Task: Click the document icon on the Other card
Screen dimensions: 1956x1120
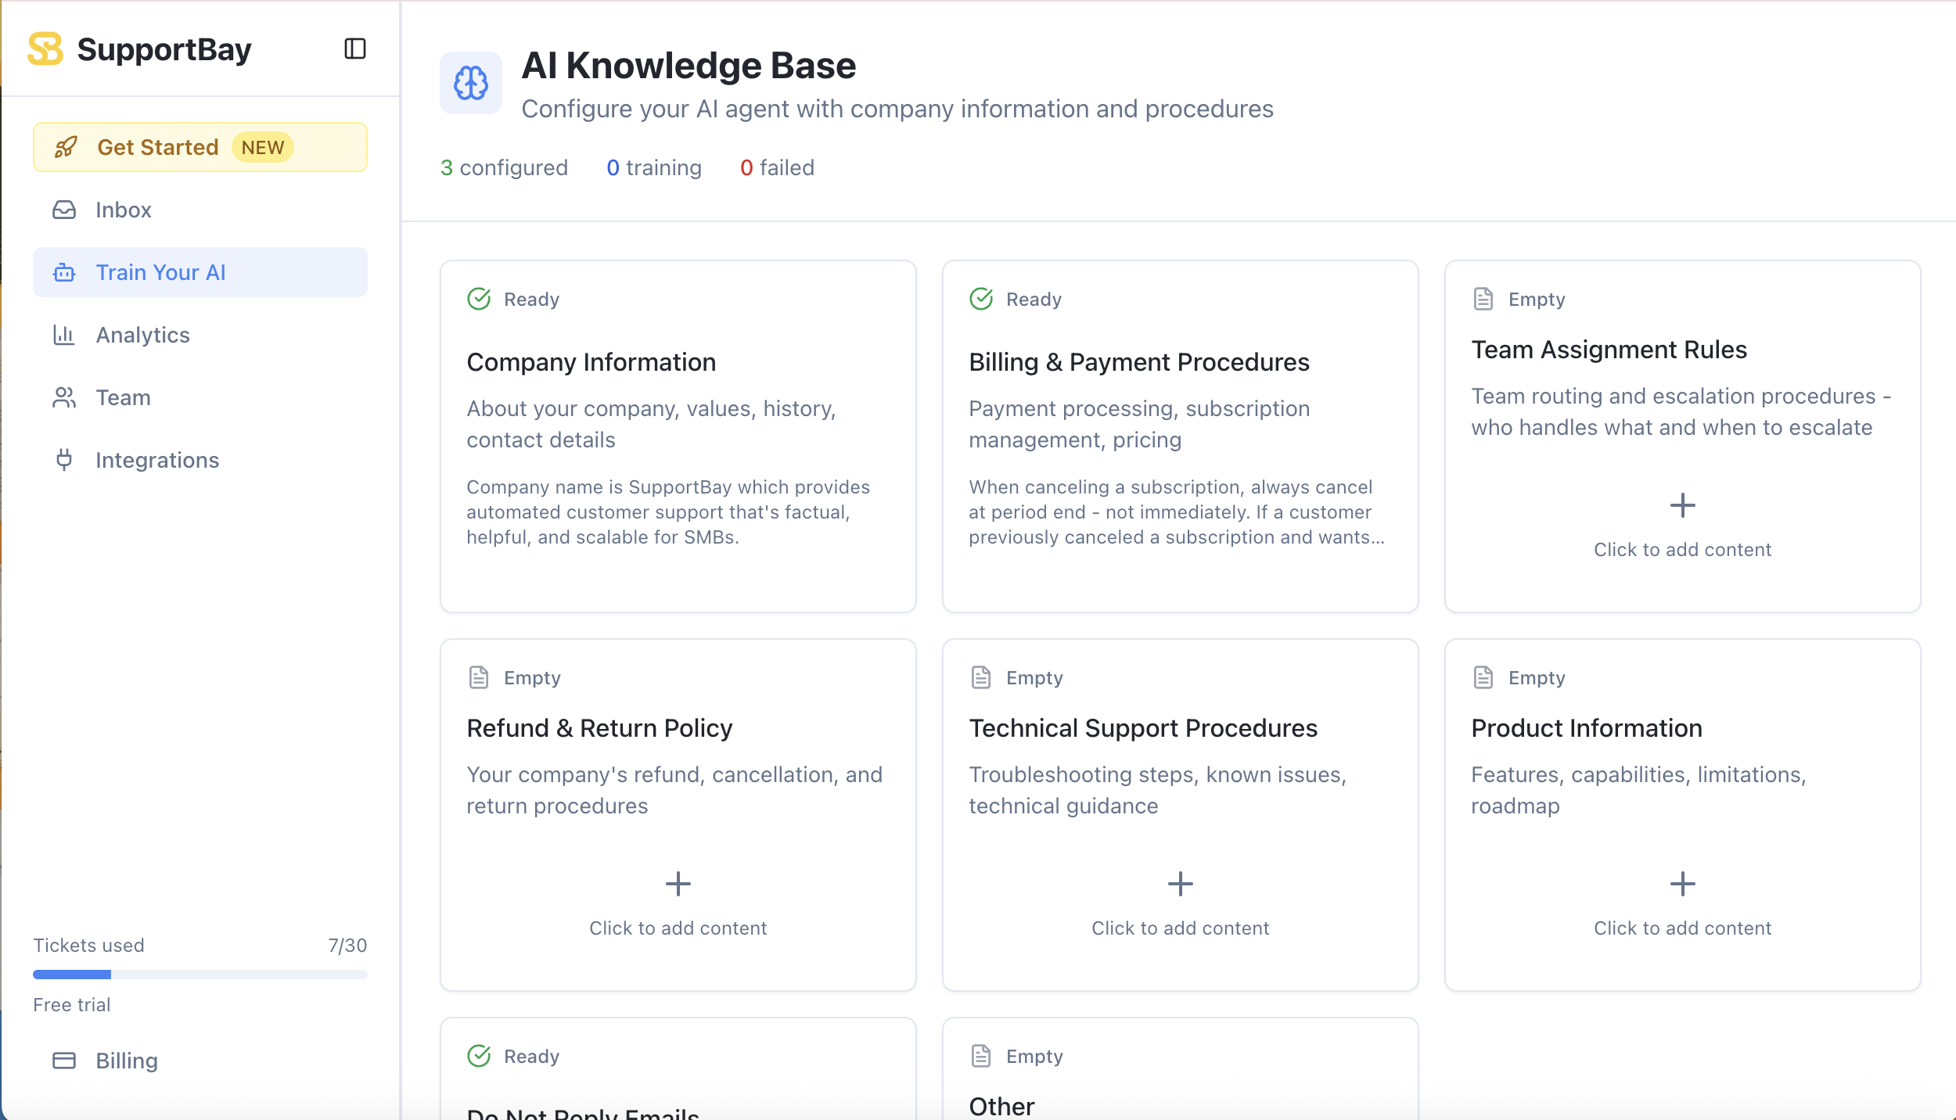Action: [x=981, y=1056]
